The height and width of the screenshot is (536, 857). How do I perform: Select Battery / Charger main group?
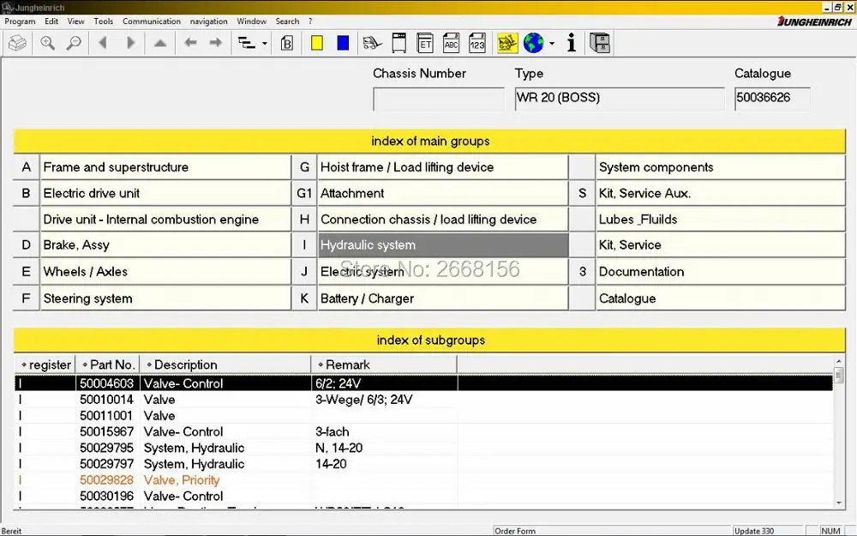pos(443,298)
